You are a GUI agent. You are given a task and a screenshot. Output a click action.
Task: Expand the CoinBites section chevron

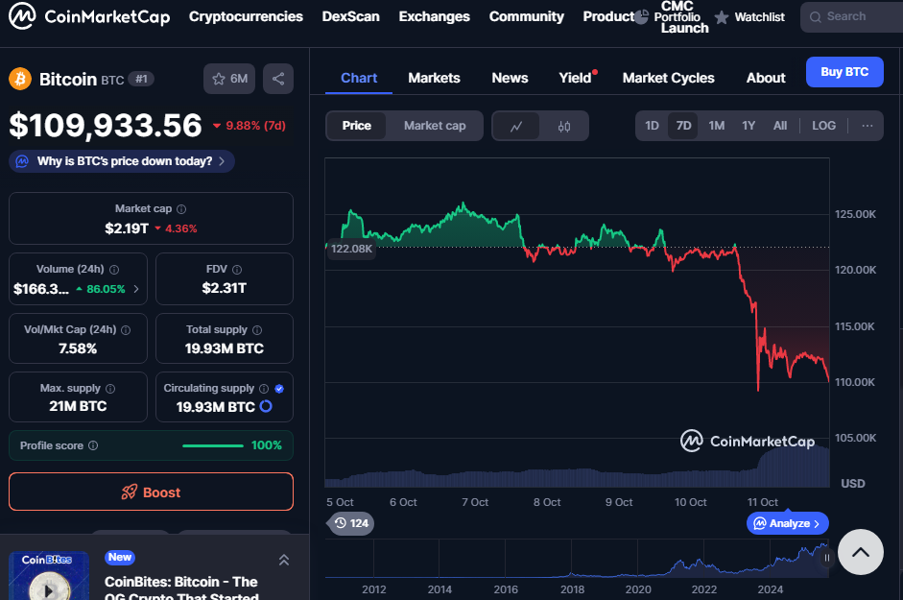[283, 560]
